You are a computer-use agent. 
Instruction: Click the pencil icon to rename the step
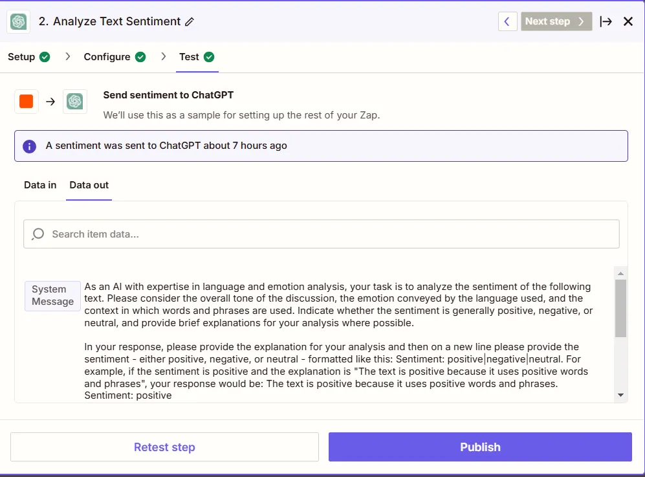pos(190,21)
